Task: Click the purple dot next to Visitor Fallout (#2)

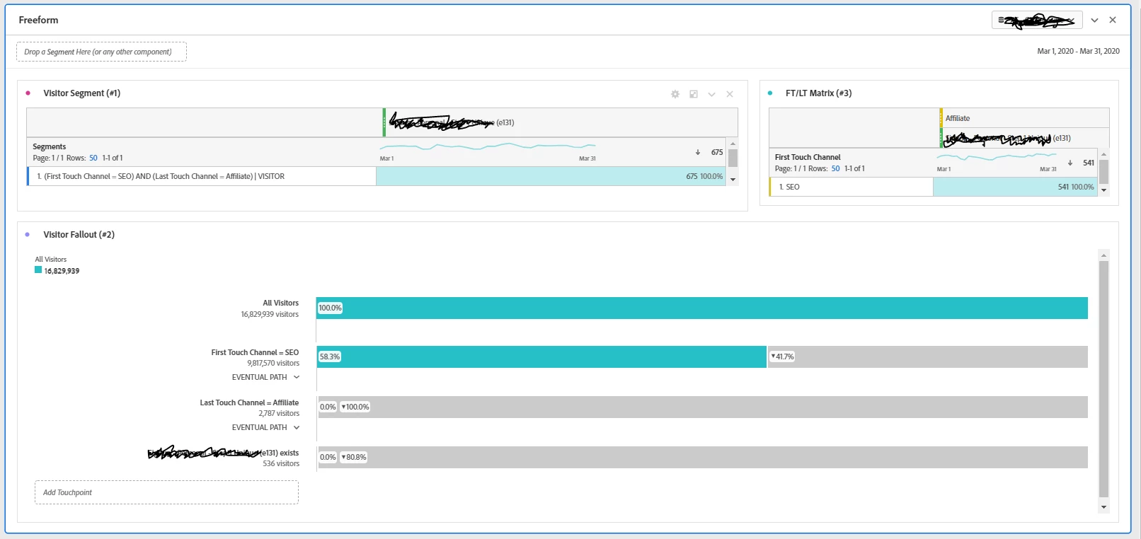Action: [28, 235]
